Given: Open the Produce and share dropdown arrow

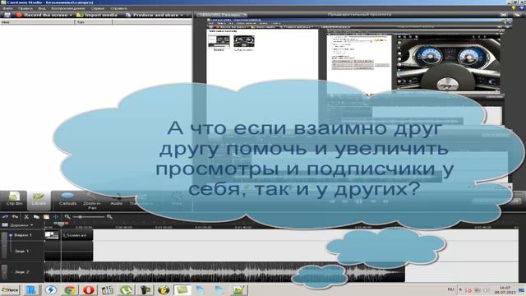Looking at the screenshot, I should pyautogui.click(x=182, y=15).
